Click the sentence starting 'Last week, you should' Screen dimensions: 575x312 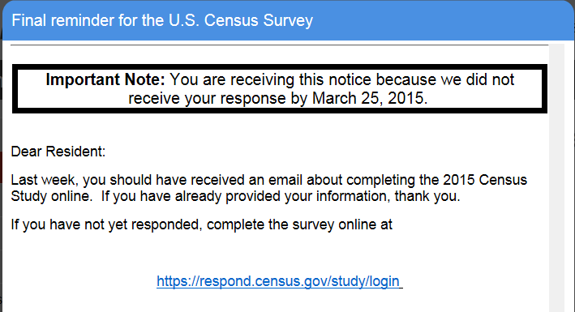[268, 180]
